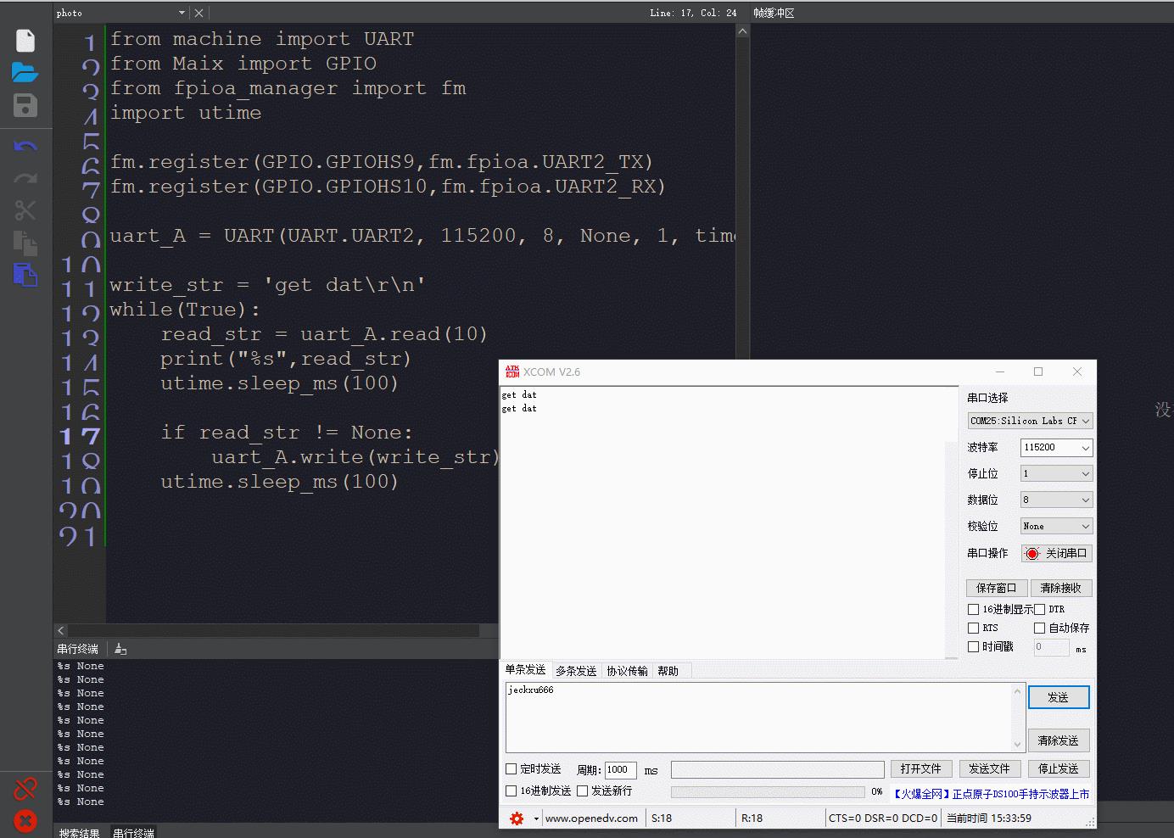Viewport: 1174px width, 838px height.
Task: Stop the running script with red X
Action: (x=25, y=820)
